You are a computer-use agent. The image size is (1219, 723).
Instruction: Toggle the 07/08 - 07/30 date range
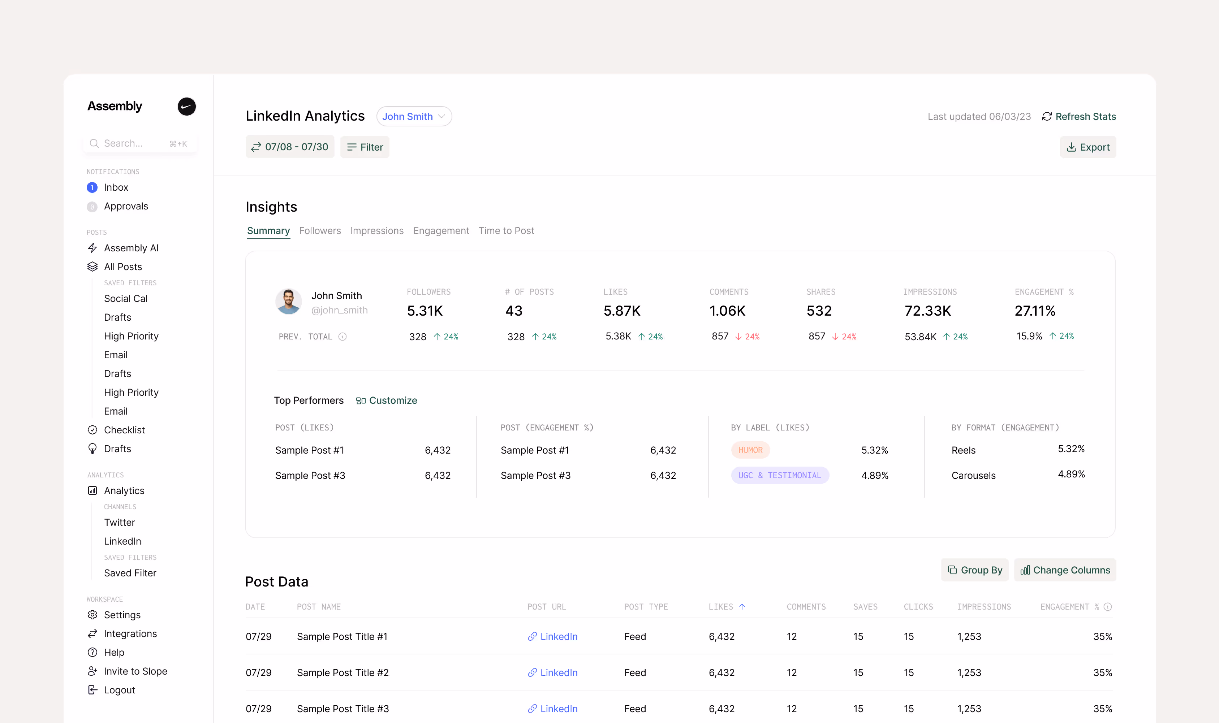click(289, 147)
